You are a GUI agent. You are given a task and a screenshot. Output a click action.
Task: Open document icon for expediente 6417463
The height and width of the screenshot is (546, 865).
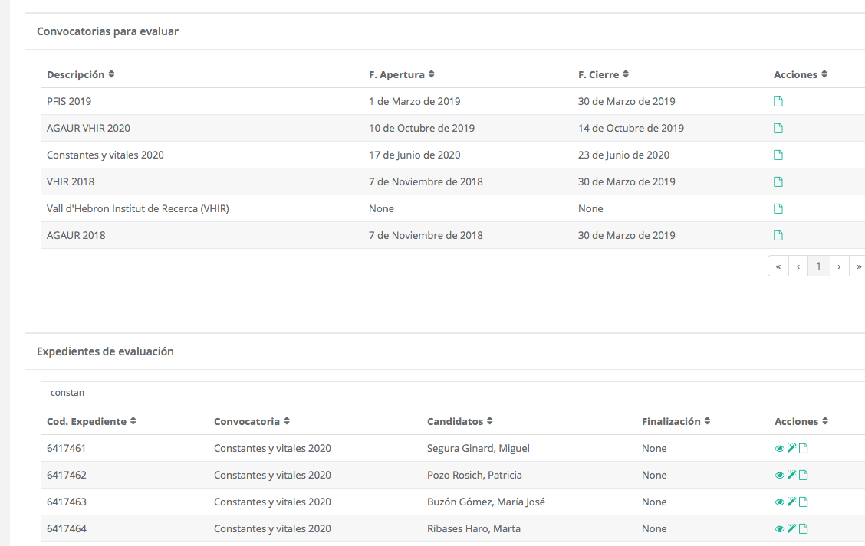[804, 502]
